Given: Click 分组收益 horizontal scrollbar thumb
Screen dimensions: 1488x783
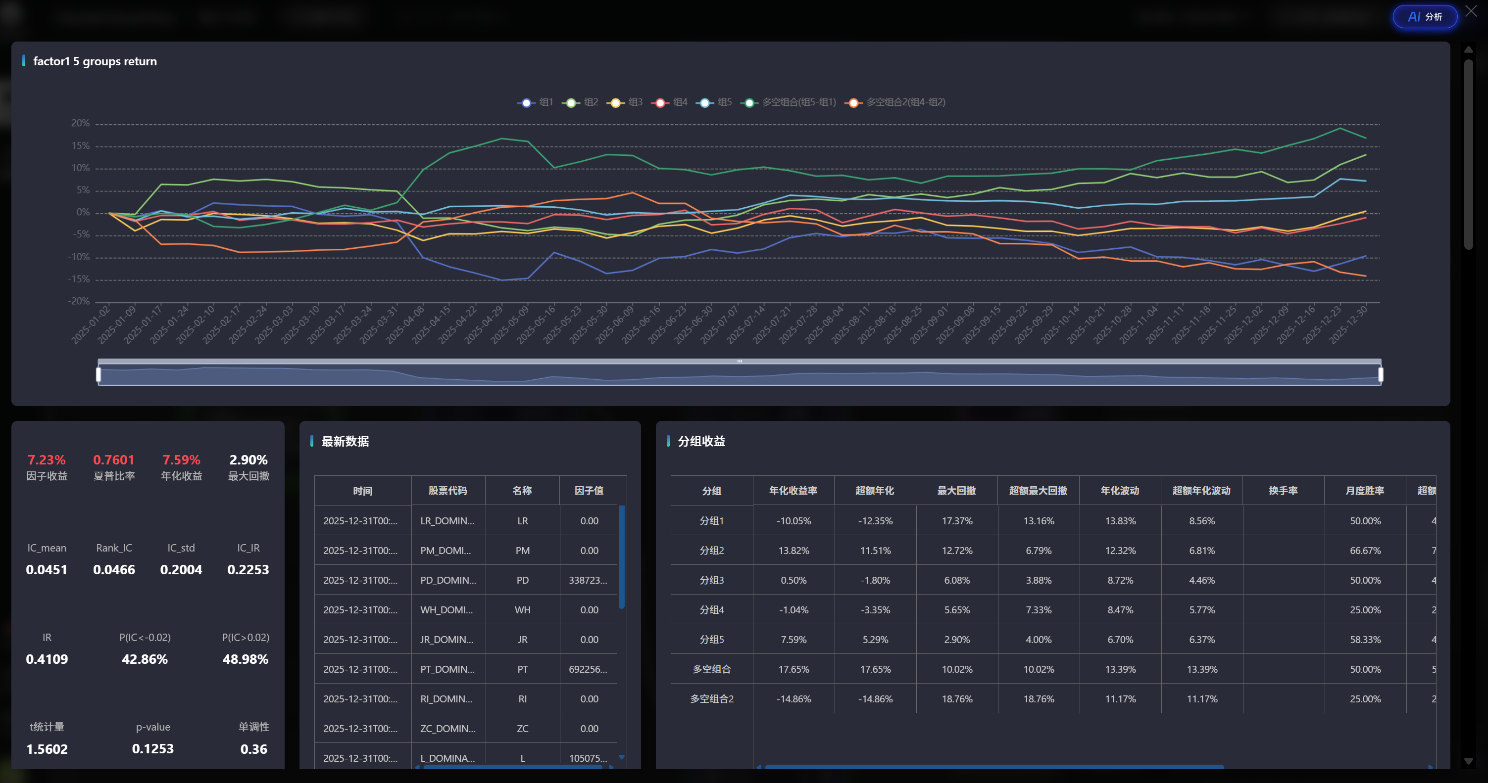Looking at the screenshot, I should [x=993, y=767].
